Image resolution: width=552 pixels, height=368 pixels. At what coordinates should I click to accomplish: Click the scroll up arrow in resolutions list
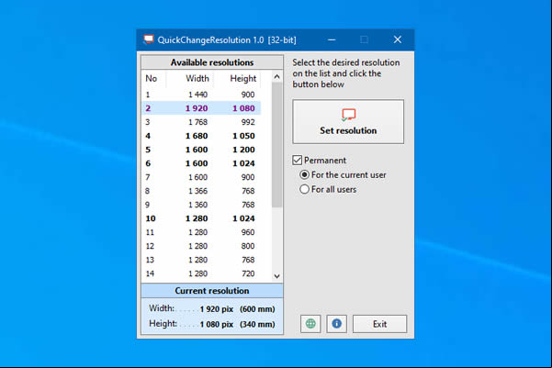point(276,77)
